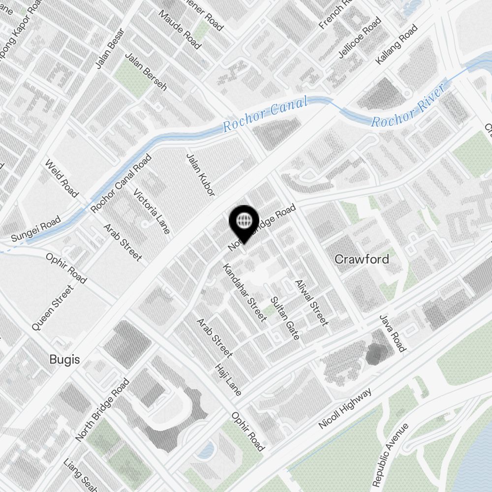
Task: Click the Java Road label
Action: pyautogui.click(x=393, y=333)
